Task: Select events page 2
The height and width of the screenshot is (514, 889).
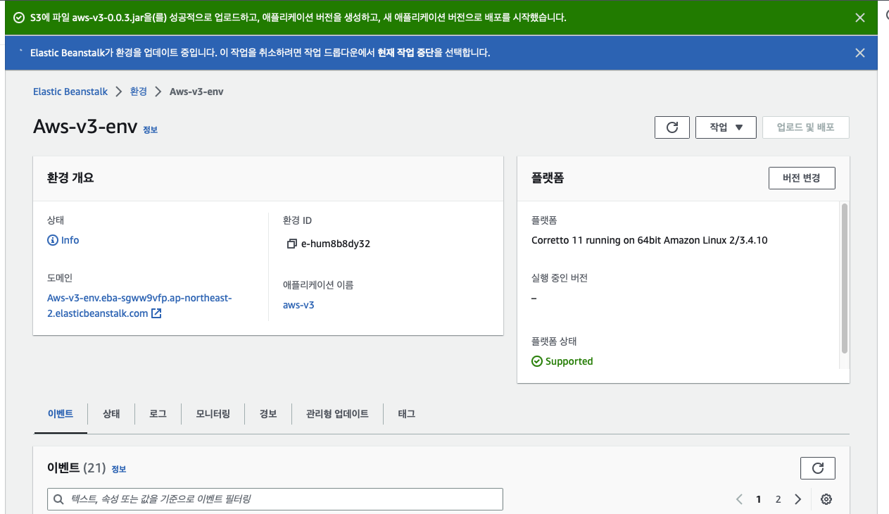Action: tap(778, 499)
